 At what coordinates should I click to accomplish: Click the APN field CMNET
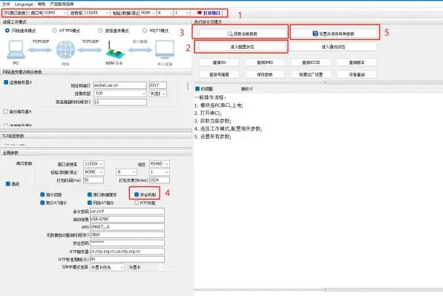coord(127,227)
